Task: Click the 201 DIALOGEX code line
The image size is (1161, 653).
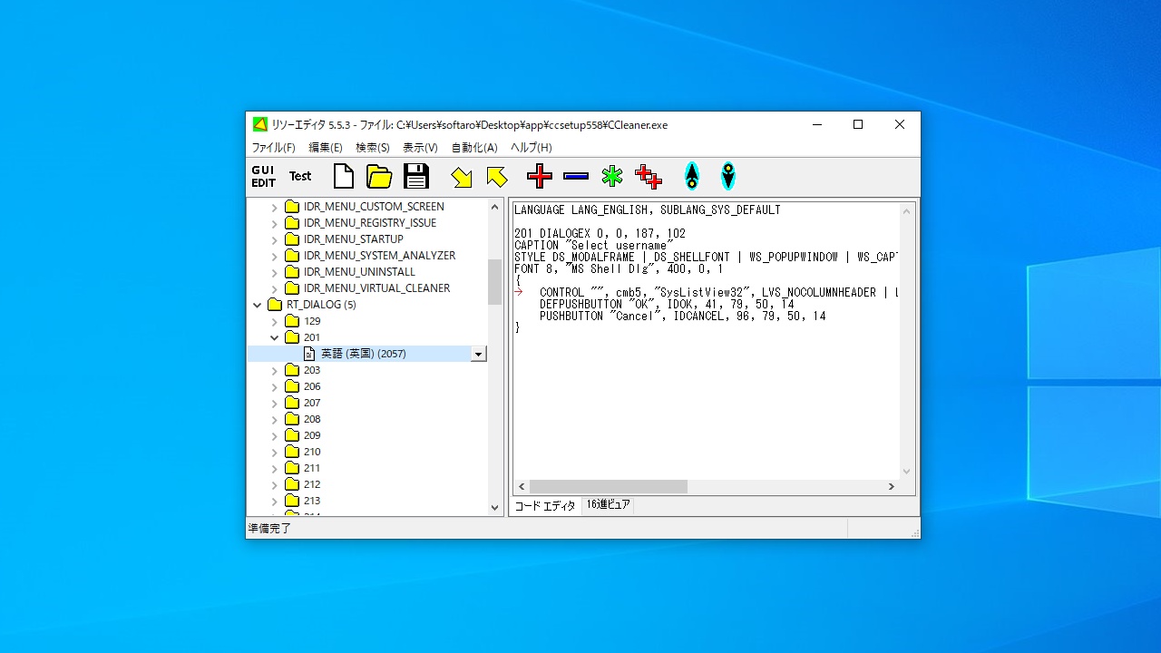Action: point(600,234)
